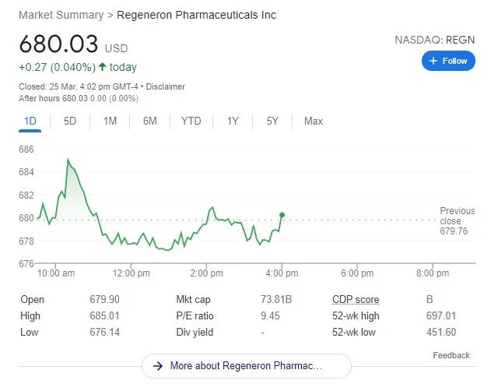498x391 pixels.
Task: Select the YTD range tab
Action: 191,121
